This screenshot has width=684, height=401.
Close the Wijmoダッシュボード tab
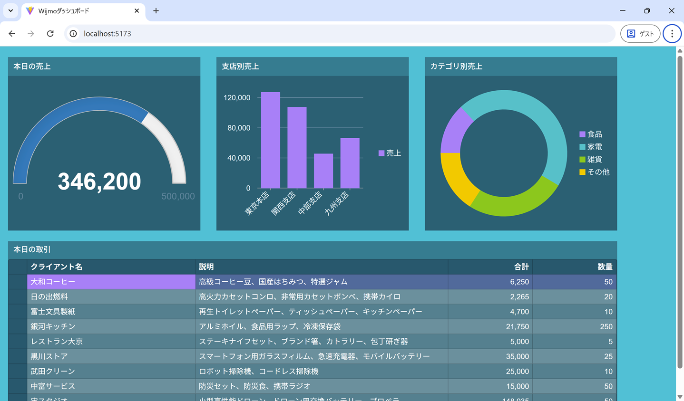point(137,10)
